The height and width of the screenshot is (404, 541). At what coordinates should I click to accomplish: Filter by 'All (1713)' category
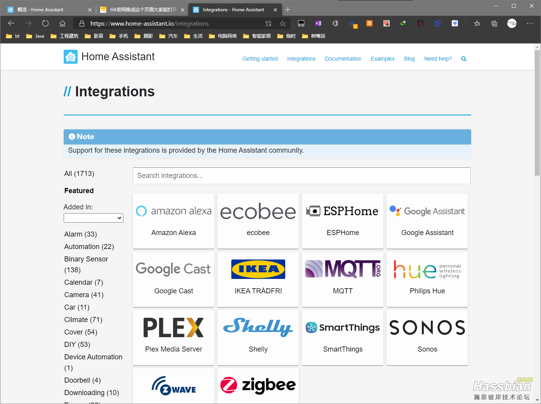coord(79,174)
